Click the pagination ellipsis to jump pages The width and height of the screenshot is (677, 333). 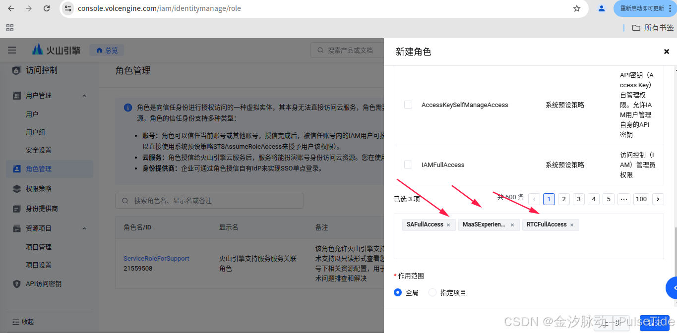coord(624,199)
